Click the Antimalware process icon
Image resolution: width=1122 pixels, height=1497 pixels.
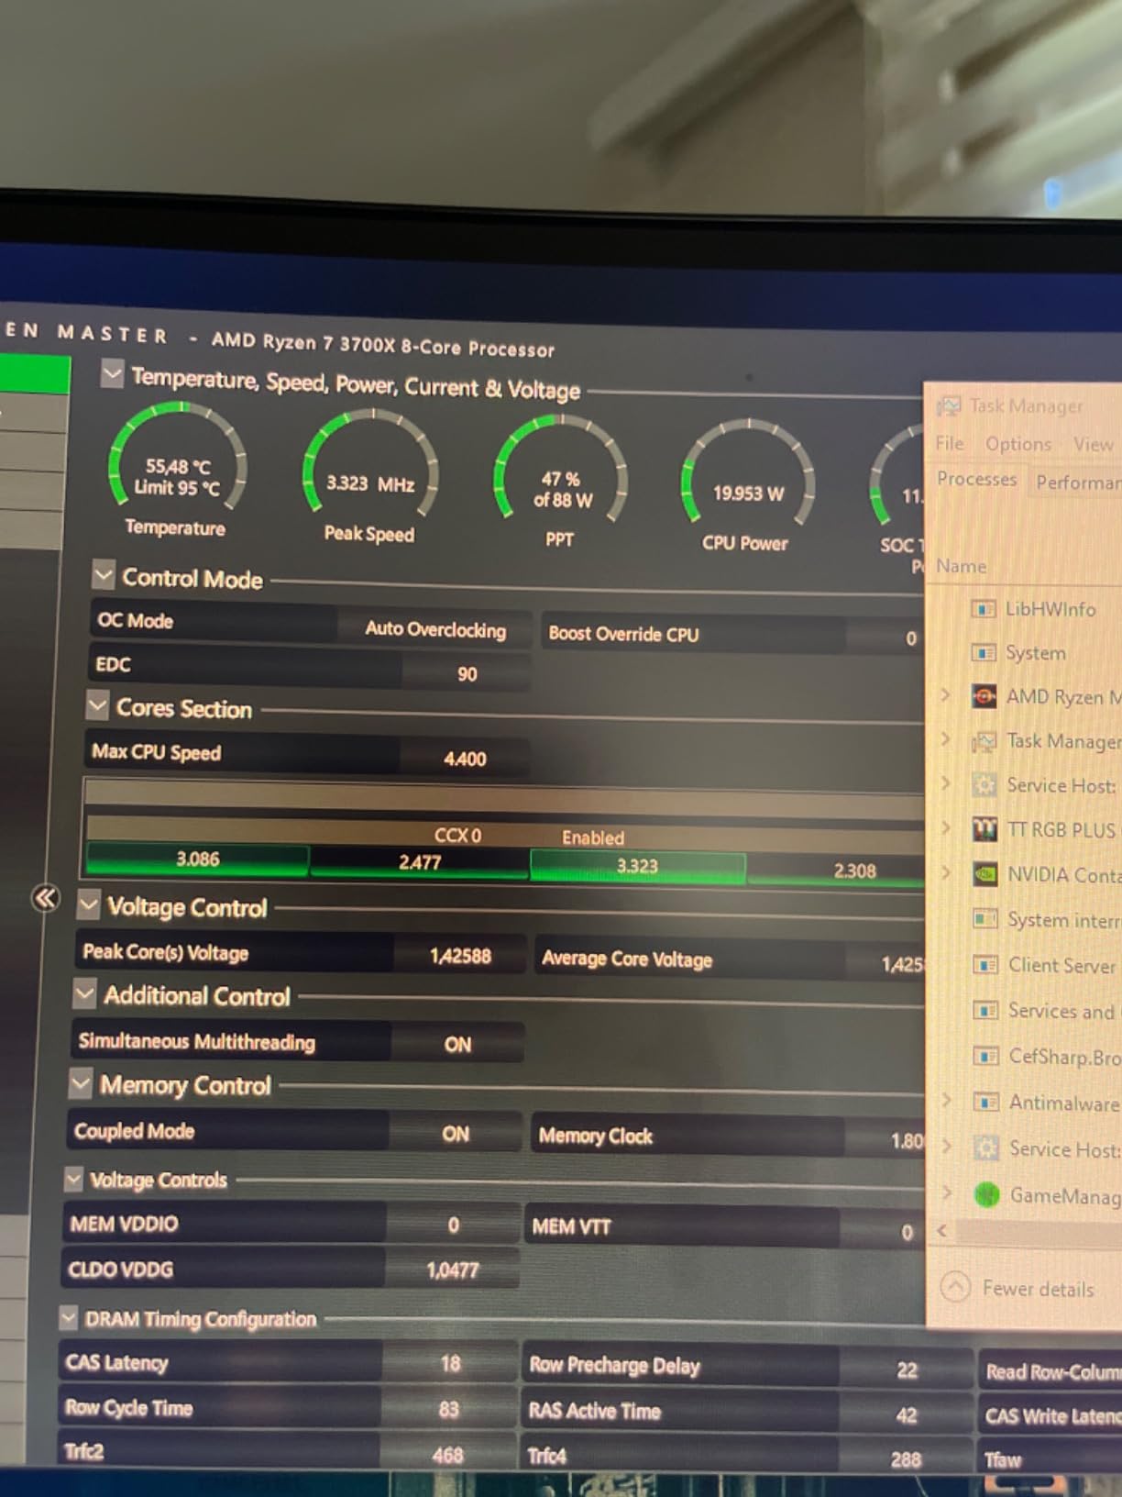[x=986, y=1101]
